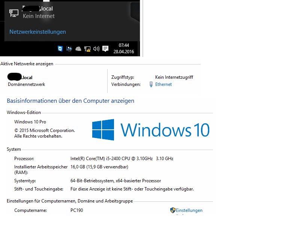Screen dimensions: 300x225
Task: Click the computer name PC190
Action: (x=77, y=210)
